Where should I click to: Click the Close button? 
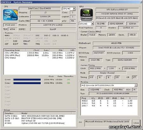pyautogui.click(x=136, y=123)
